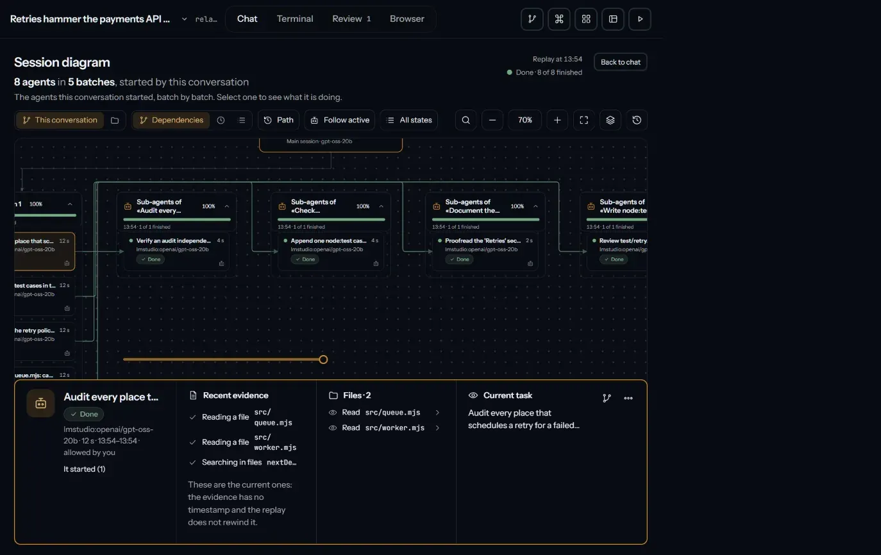Viewport: 881px width, 555px height.
Task: Select the 'This conversation' scope toggle
Action: [x=60, y=120]
